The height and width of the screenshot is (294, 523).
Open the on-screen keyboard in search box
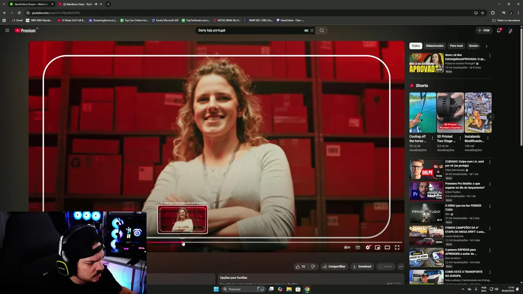coord(306,30)
